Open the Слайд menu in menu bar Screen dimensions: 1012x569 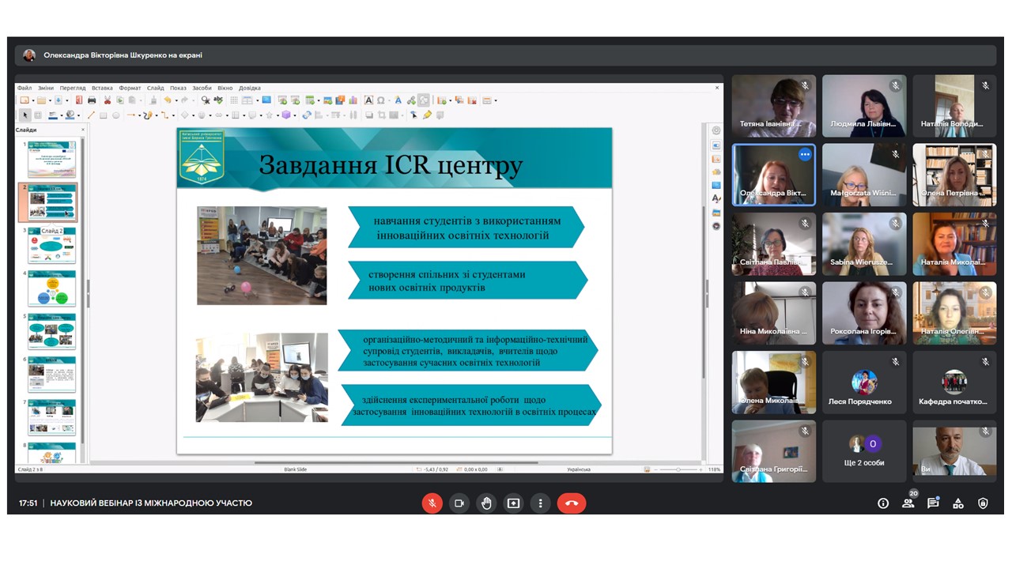pyautogui.click(x=155, y=88)
